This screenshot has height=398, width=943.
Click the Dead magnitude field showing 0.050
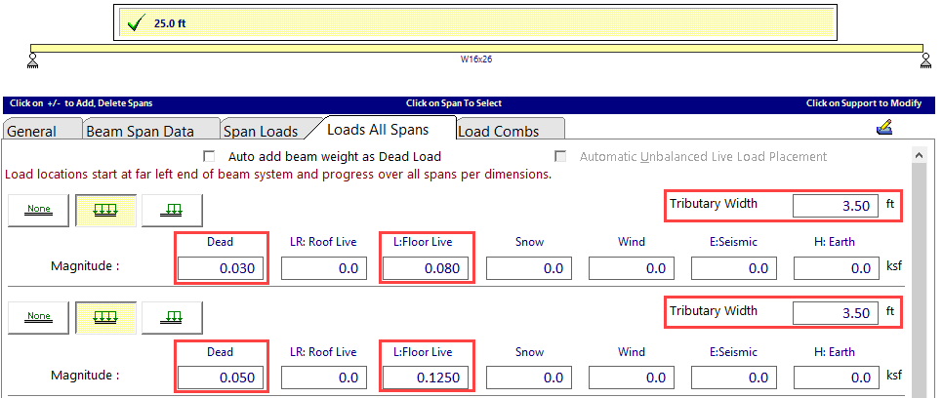pos(222,377)
